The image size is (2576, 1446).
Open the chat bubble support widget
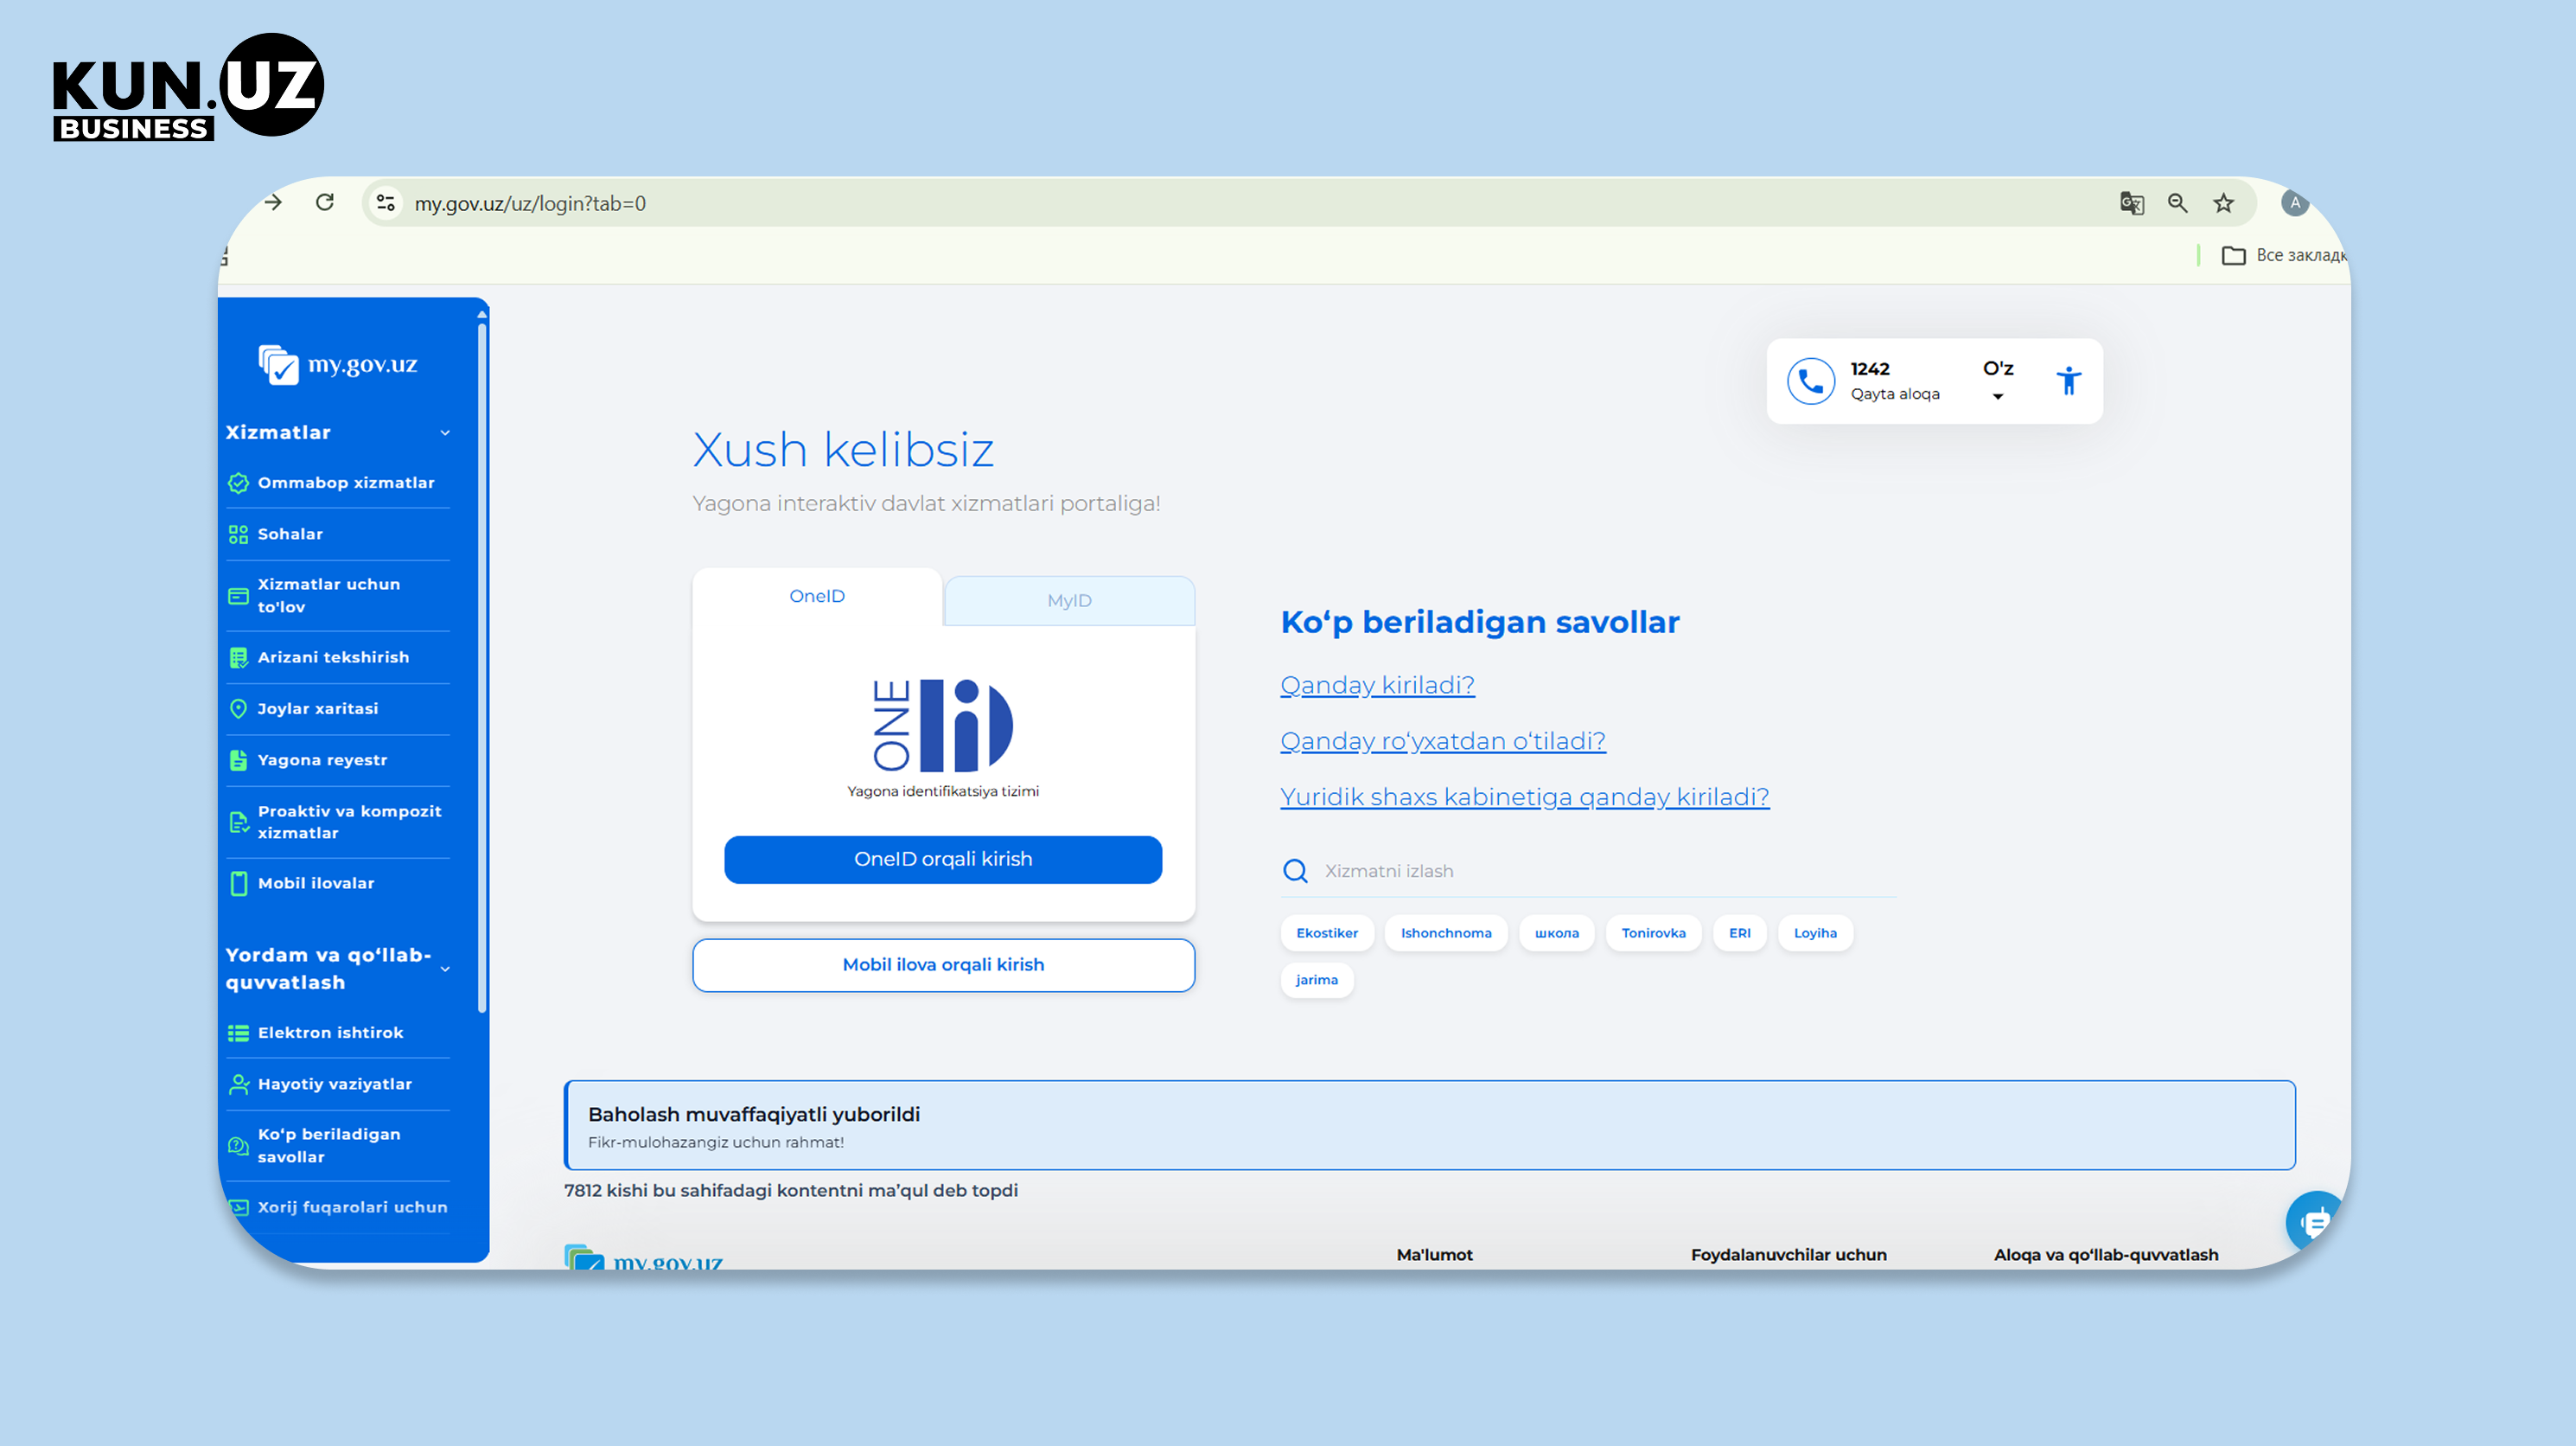[2314, 1219]
